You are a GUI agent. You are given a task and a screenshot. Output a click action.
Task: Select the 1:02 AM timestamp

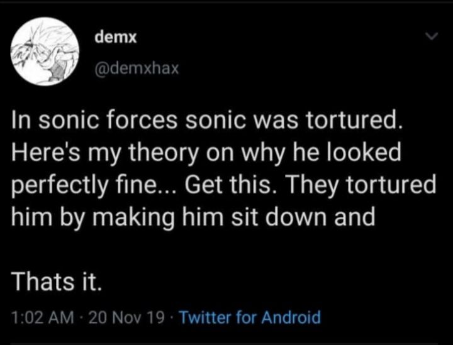(42, 317)
